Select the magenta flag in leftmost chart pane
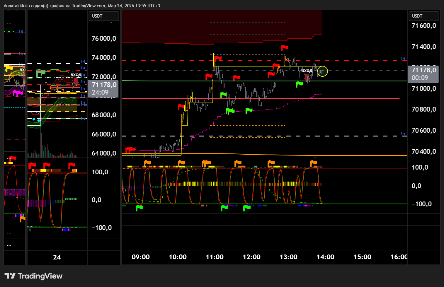Viewport: 444px width, 287px height. pyautogui.click(x=18, y=93)
